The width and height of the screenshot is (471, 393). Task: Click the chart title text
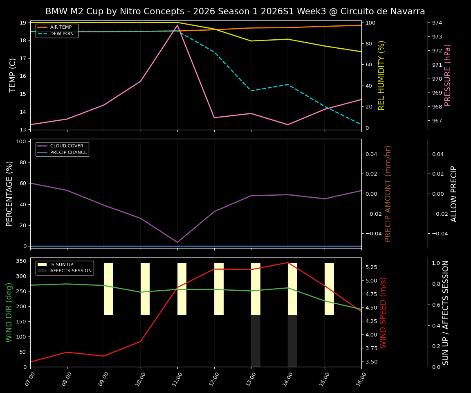(x=235, y=12)
